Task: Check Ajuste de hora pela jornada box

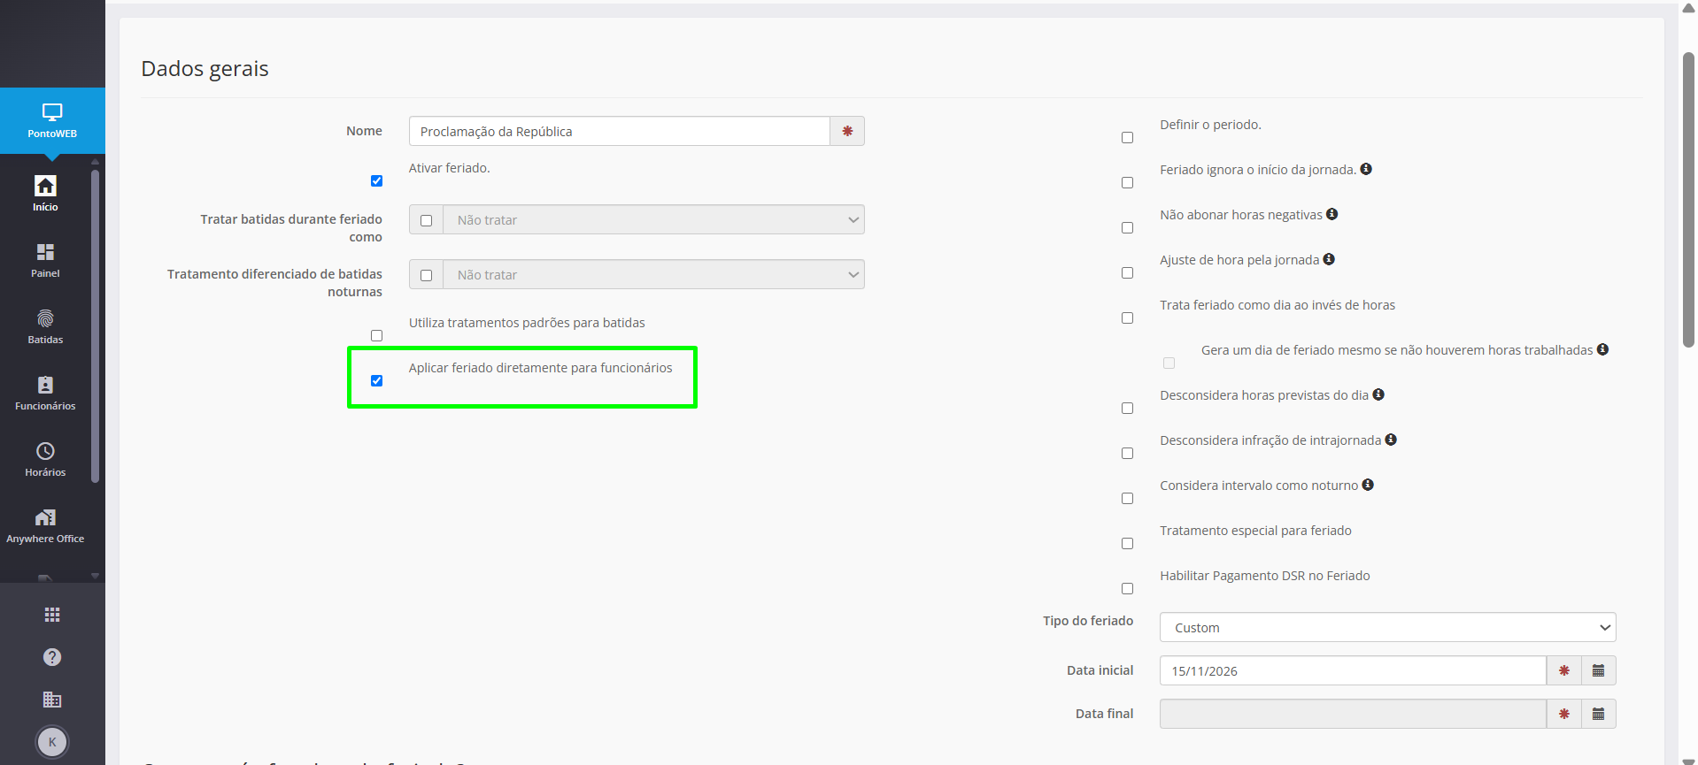Action: (x=1127, y=272)
